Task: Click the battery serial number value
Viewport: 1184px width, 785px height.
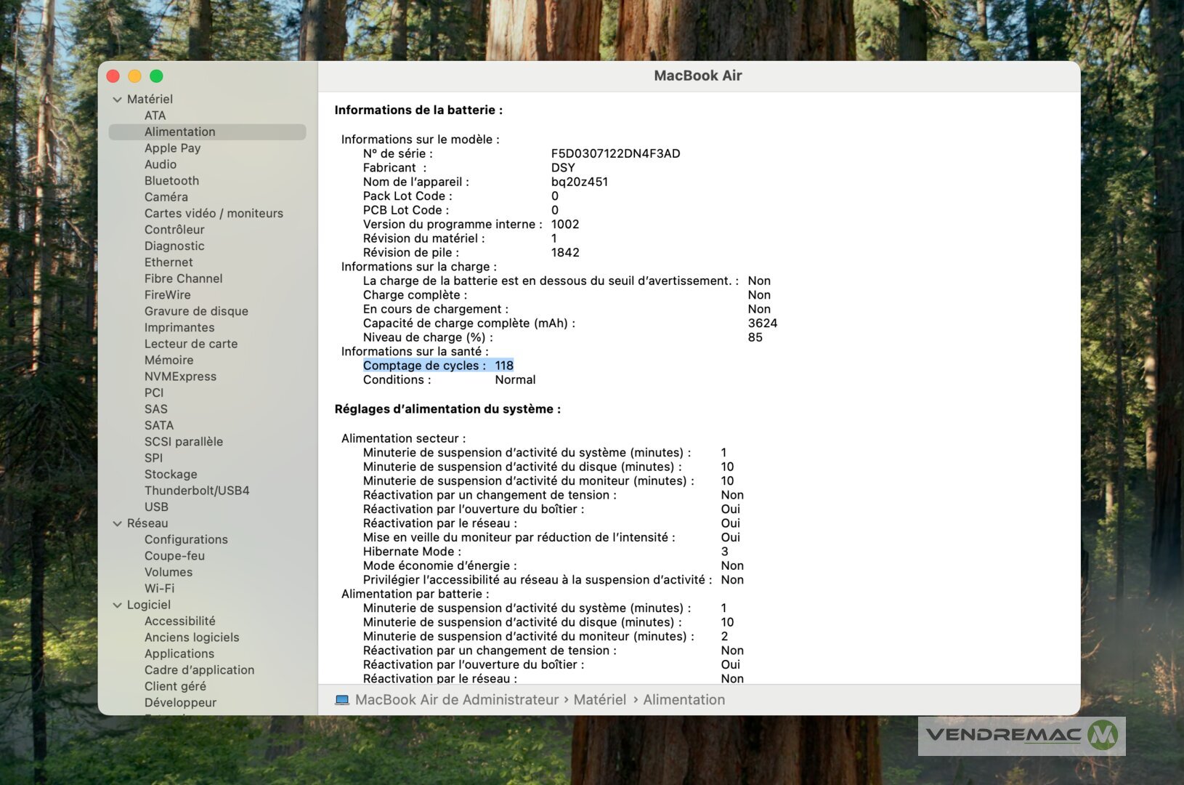Action: click(x=615, y=153)
